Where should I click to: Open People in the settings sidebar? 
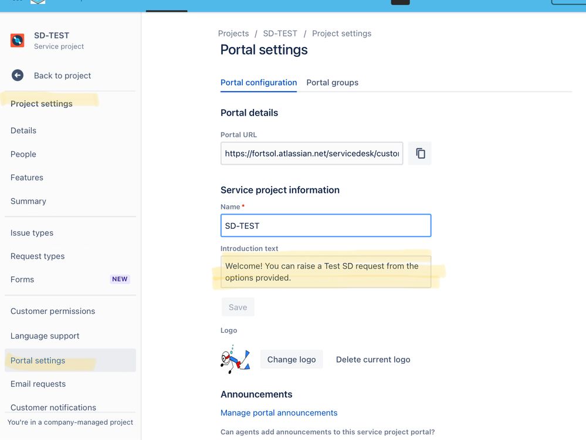pos(23,154)
